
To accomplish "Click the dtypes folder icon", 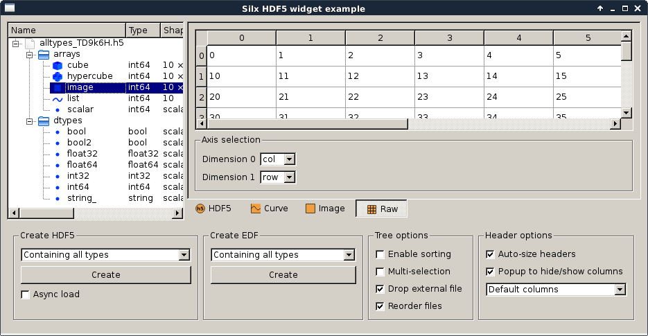I will tap(44, 121).
